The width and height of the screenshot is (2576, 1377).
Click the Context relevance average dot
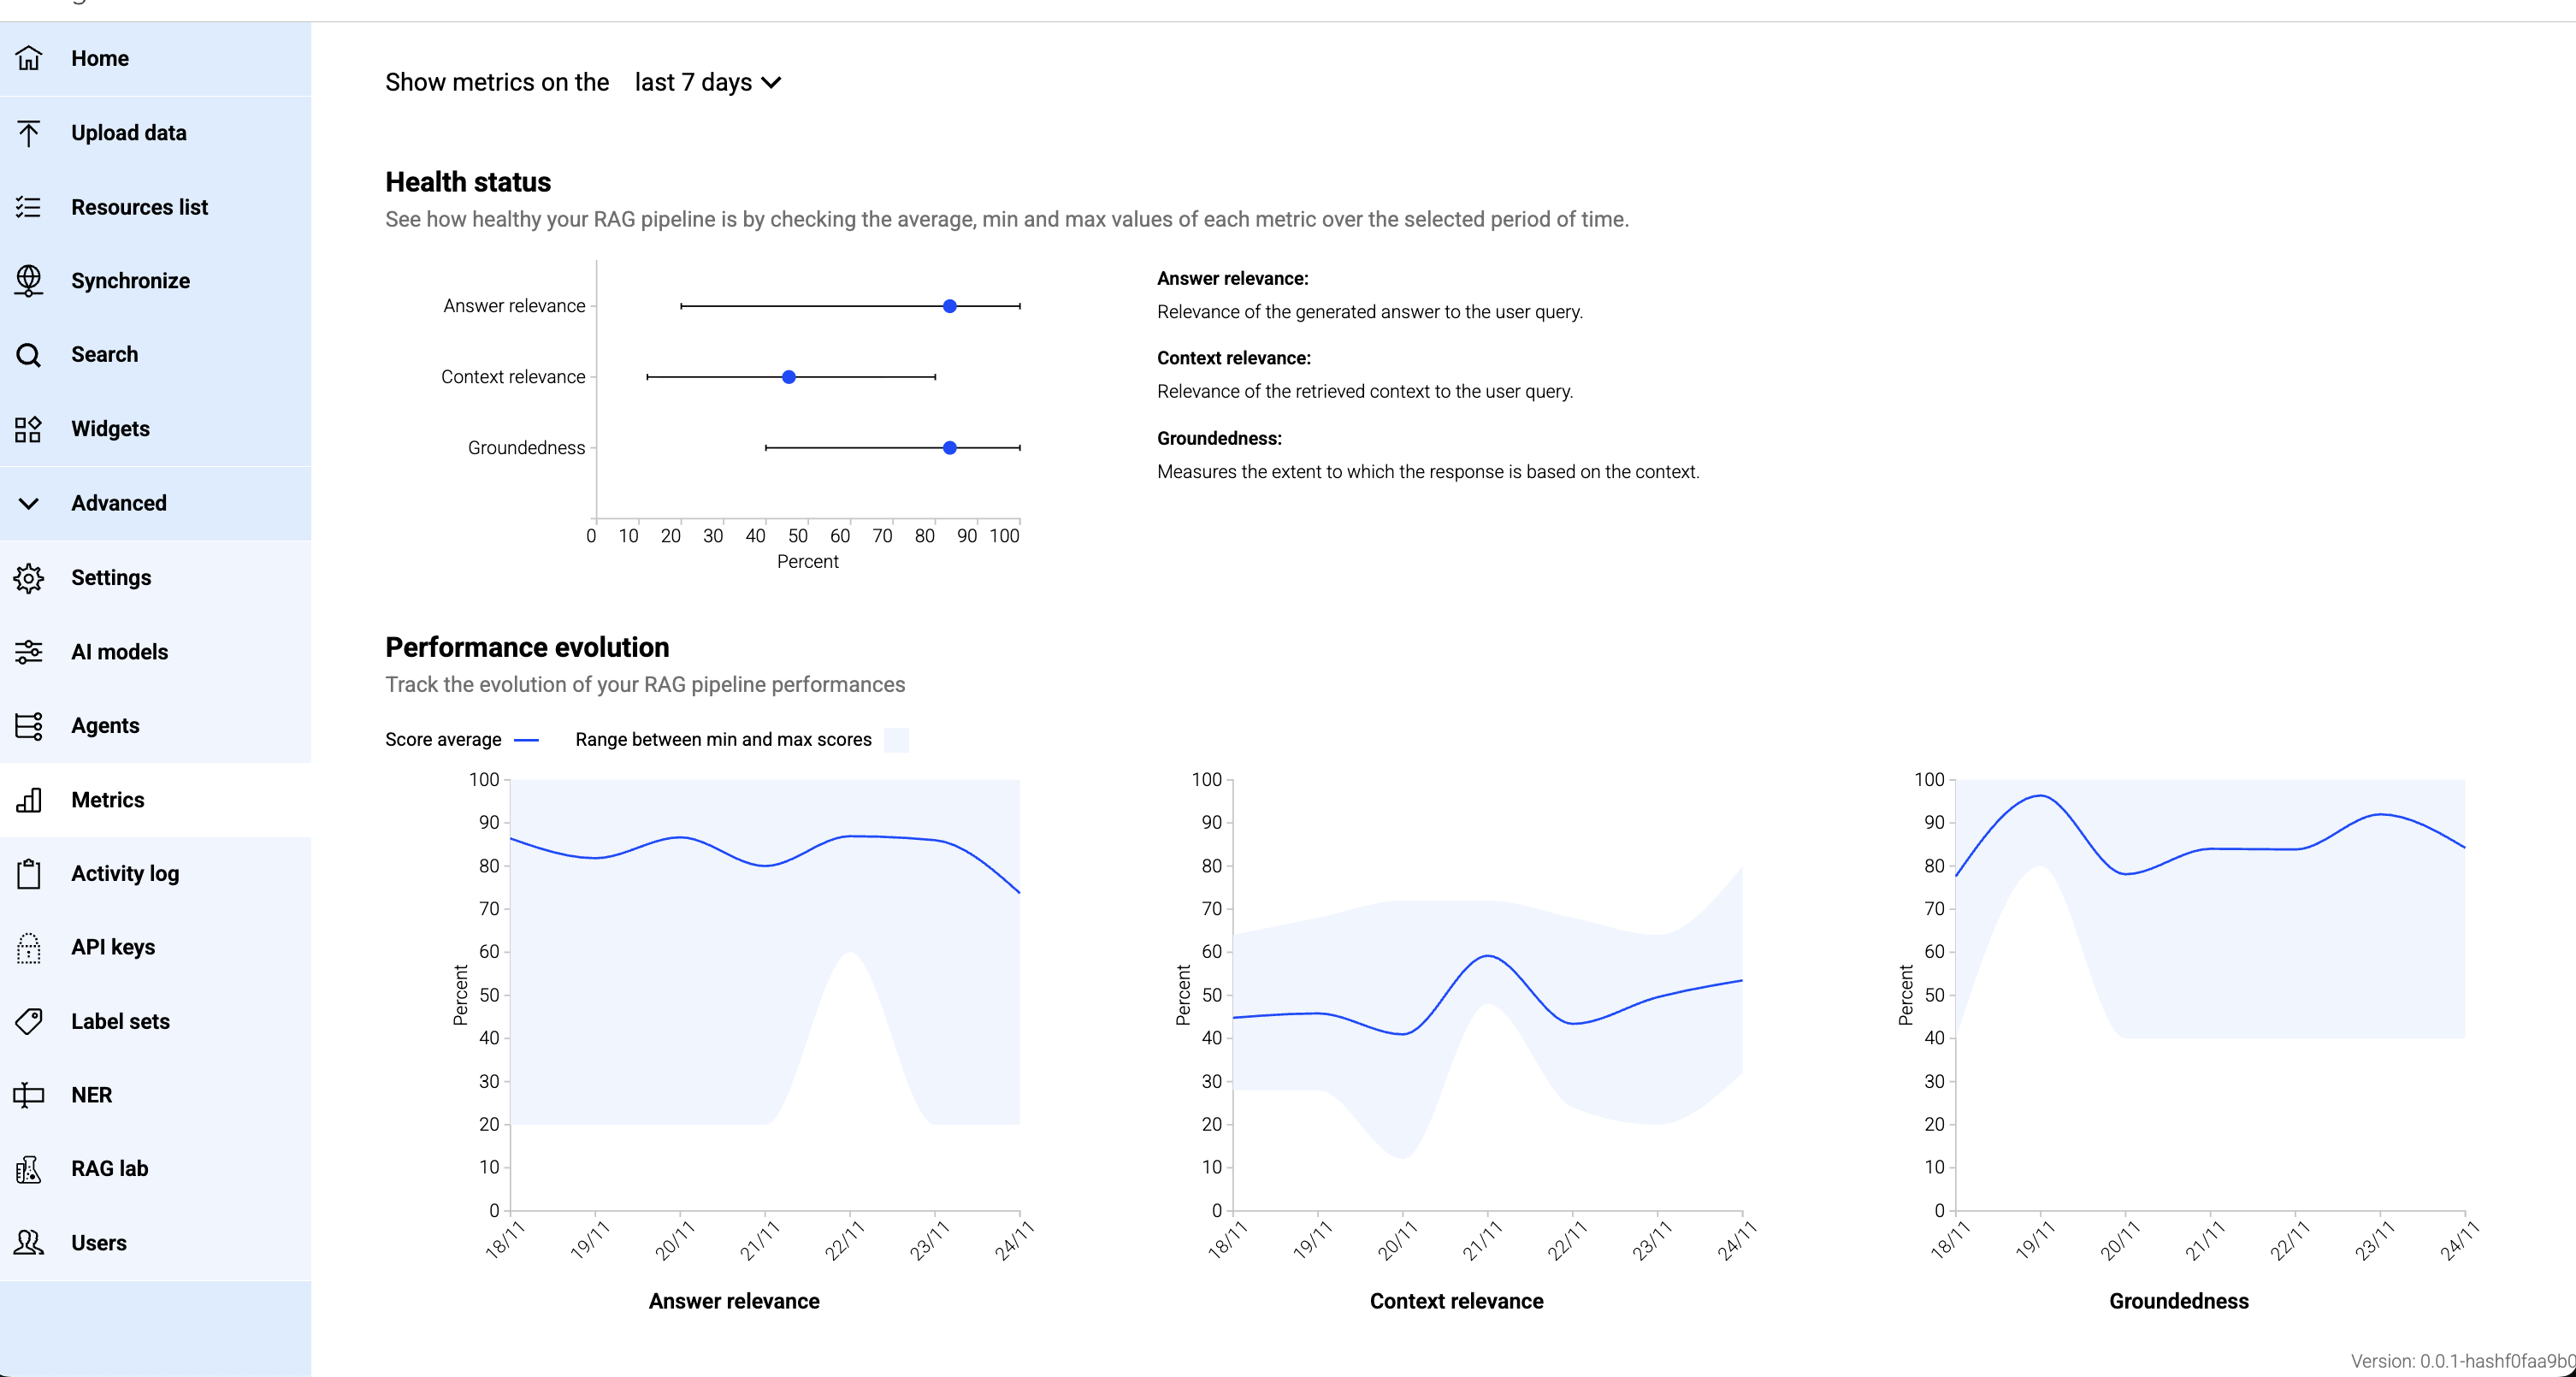[x=789, y=377]
